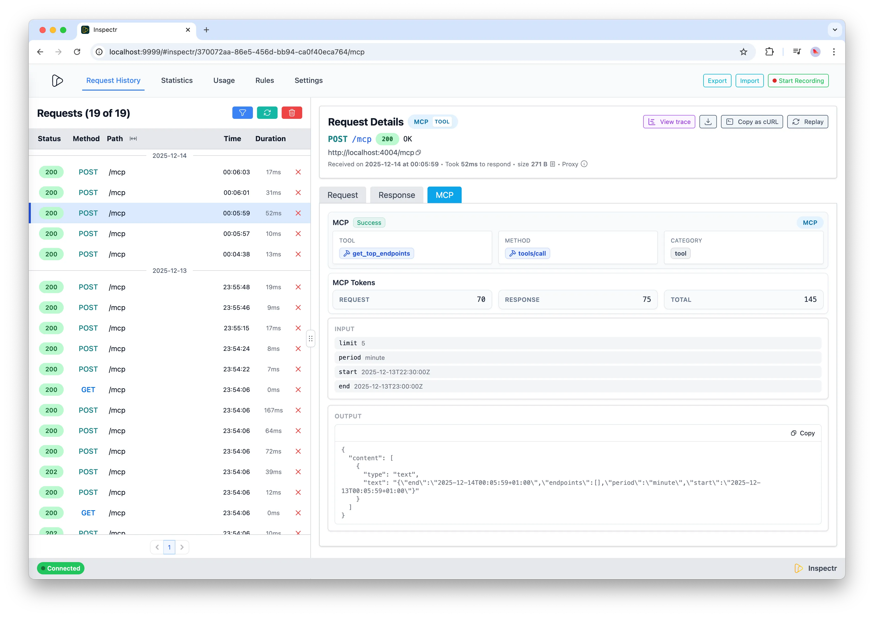The width and height of the screenshot is (874, 617).
Task: Open the Chrome three-dot menu
Action: 834,52
